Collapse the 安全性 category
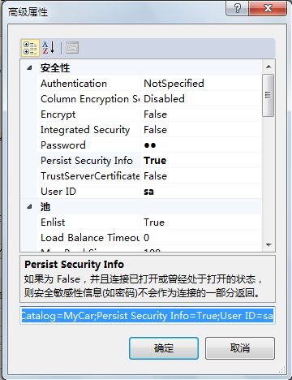292x380 pixels. pos(29,67)
